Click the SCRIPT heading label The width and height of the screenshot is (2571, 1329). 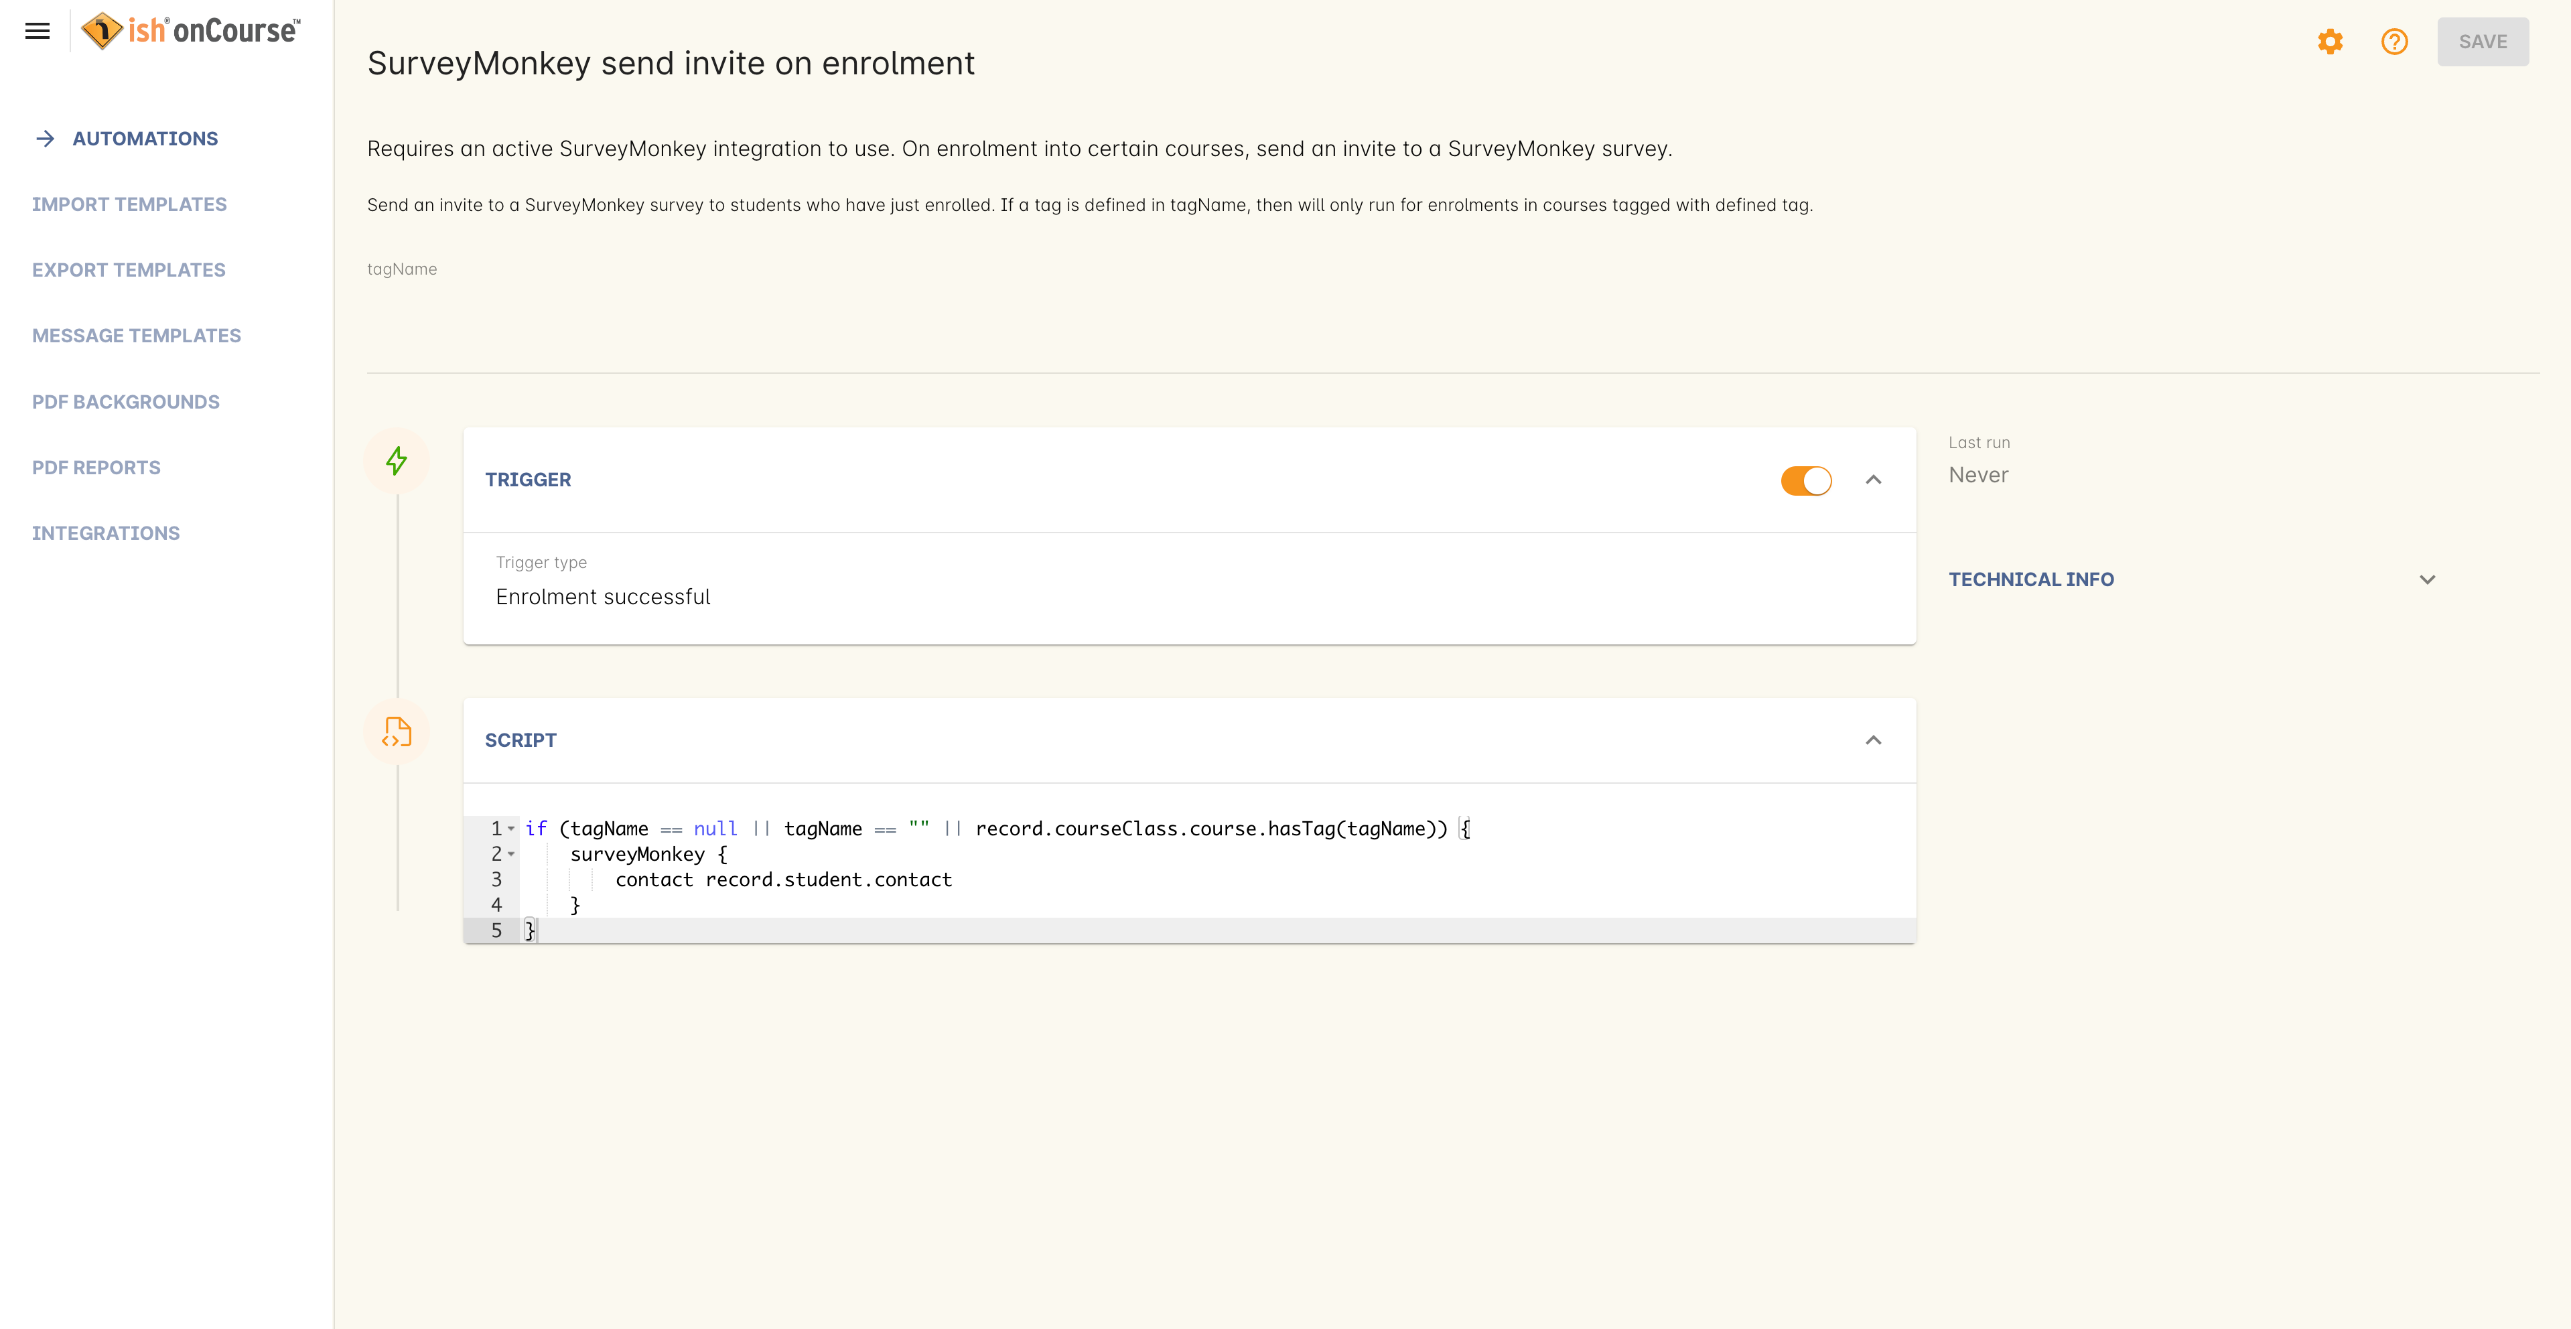coord(521,740)
